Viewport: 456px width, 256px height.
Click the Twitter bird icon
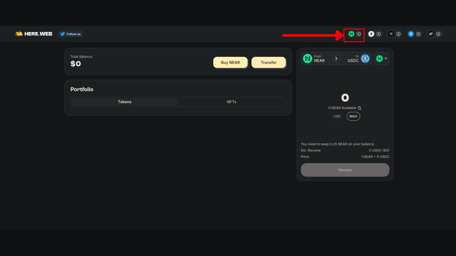tap(62, 34)
